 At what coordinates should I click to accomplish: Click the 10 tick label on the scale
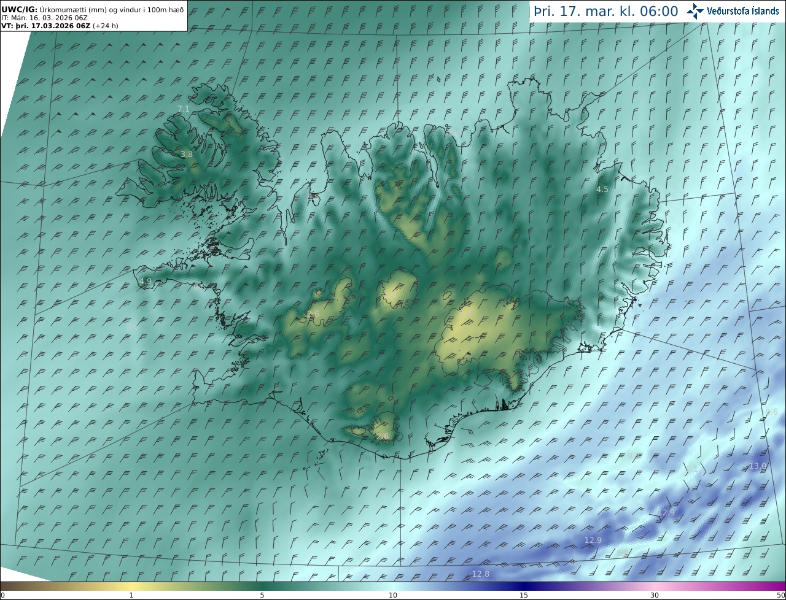coord(393,595)
